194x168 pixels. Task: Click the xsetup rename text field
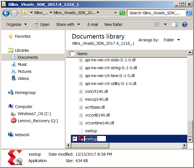coord(95,139)
